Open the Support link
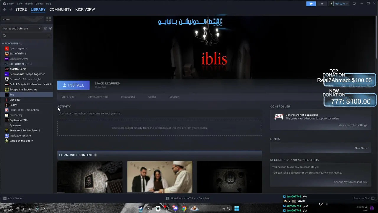 tap(174, 97)
